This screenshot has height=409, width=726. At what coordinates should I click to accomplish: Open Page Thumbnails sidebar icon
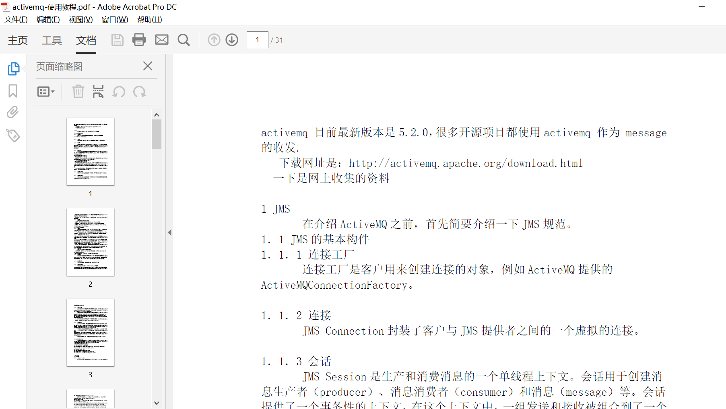[x=13, y=69]
